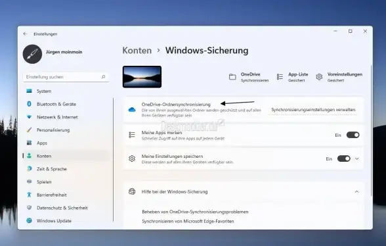Open Zeit & Sprache settings
The height and width of the screenshot is (246, 386).
pyautogui.click(x=66, y=169)
